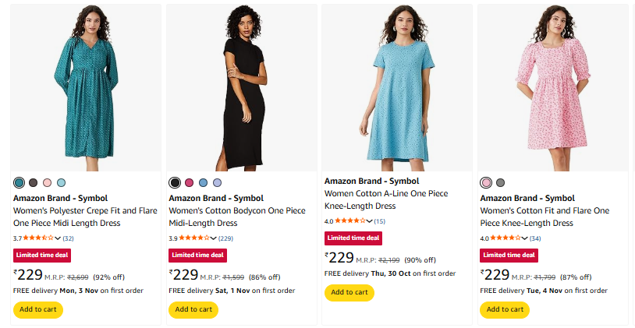Pick lavender swatch on Bodycon Midi-Length dress
Viewport: 635px width, 328px height.
click(218, 182)
